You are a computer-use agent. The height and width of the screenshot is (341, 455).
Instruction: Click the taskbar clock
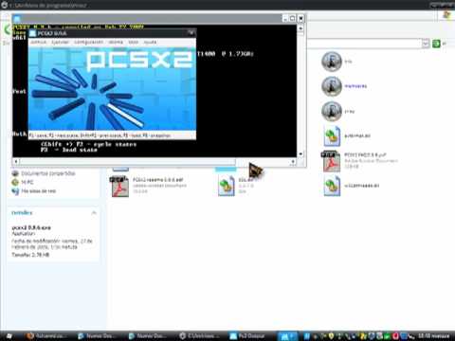[x=434, y=336]
